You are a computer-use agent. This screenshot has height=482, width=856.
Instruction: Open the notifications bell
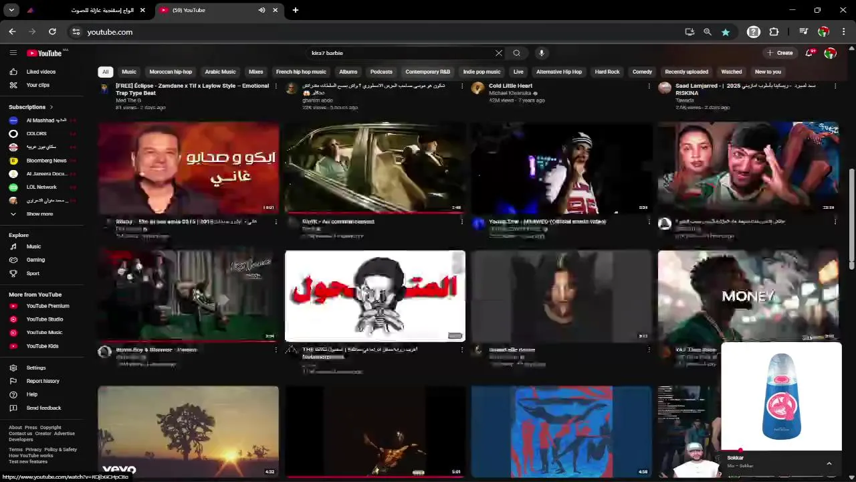pos(809,53)
